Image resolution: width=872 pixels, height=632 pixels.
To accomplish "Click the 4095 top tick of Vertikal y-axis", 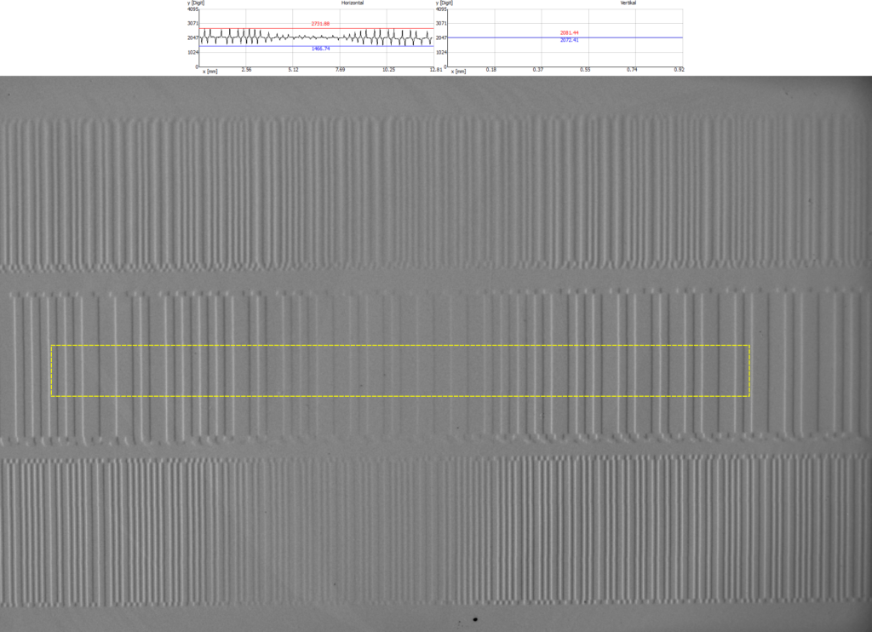I will (441, 9).
